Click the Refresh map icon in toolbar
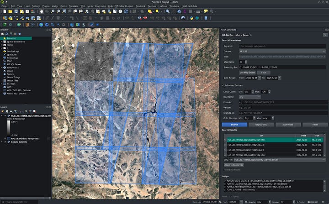 (126, 11)
